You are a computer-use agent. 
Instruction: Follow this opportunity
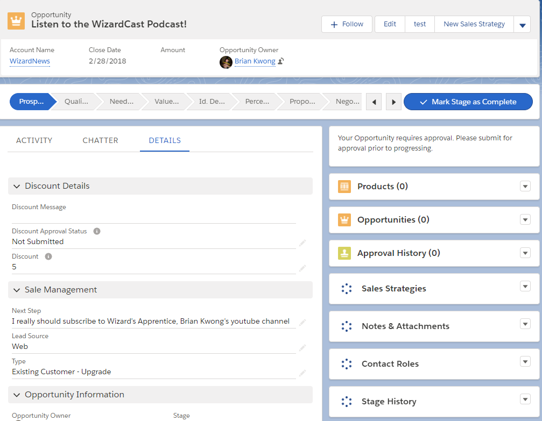point(346,24)
